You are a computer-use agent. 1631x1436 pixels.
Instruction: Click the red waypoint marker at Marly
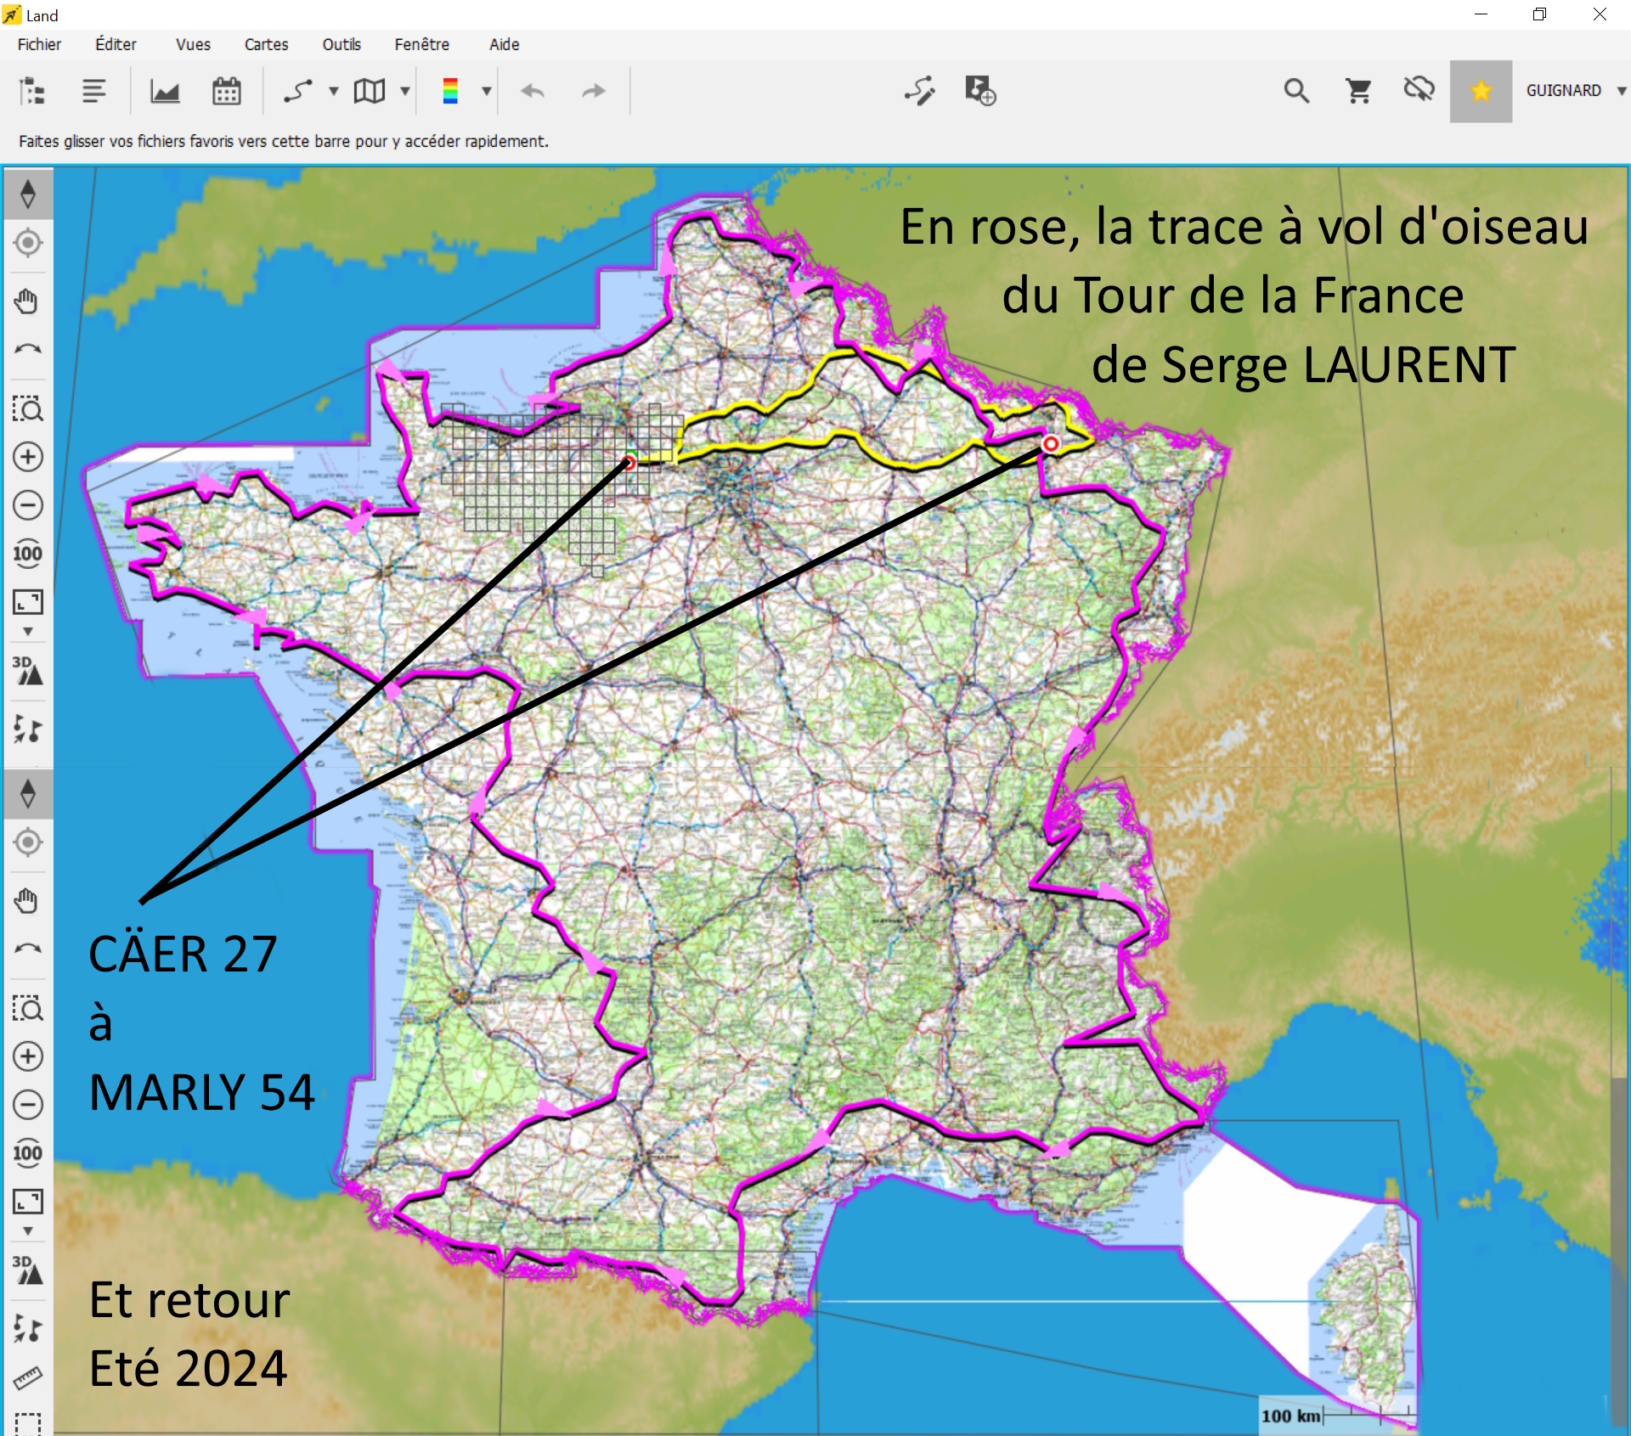point(1051,444)
